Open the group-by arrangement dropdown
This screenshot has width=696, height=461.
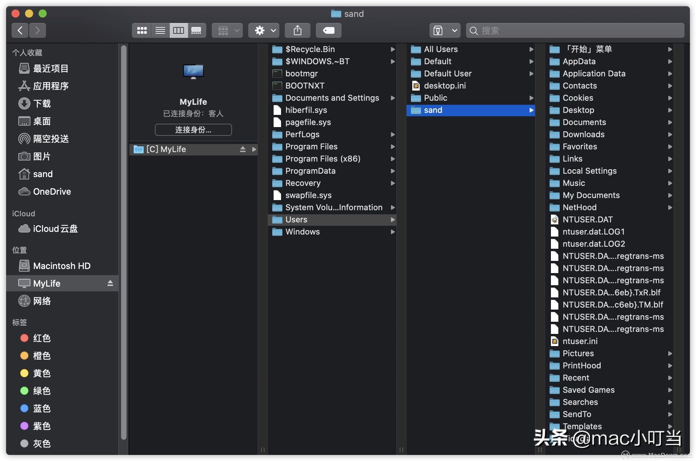[x=227, y=31]
